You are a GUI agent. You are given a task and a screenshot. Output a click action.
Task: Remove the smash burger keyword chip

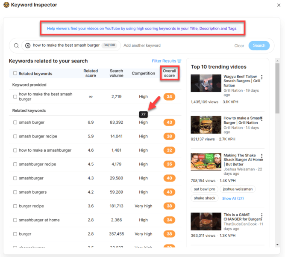click(x=28, y=45)
